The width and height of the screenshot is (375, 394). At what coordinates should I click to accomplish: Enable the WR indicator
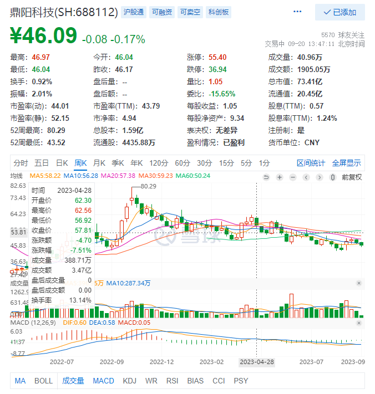pos(151,381)
